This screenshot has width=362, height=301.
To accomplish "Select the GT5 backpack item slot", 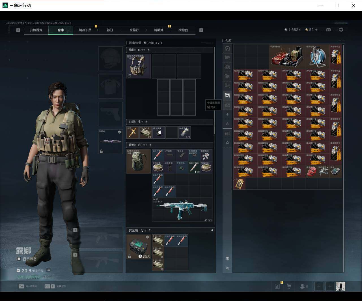I will pyautogui.click(x=139, y=161).
